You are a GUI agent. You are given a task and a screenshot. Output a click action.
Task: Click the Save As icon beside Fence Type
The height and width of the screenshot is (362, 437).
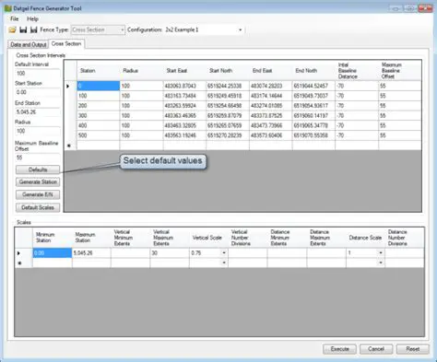tap(33, 29)
